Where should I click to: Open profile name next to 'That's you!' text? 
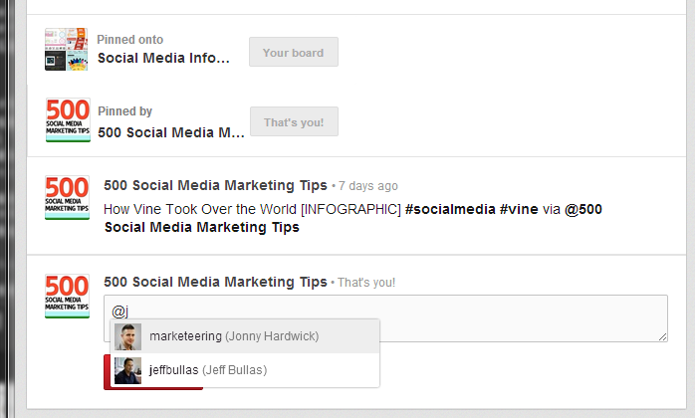click(215, 282)
